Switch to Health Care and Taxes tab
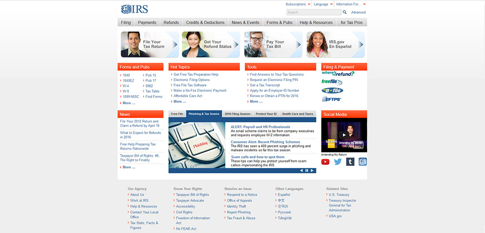The height and width of the screenshot is (233, 485). pos(298,114)
